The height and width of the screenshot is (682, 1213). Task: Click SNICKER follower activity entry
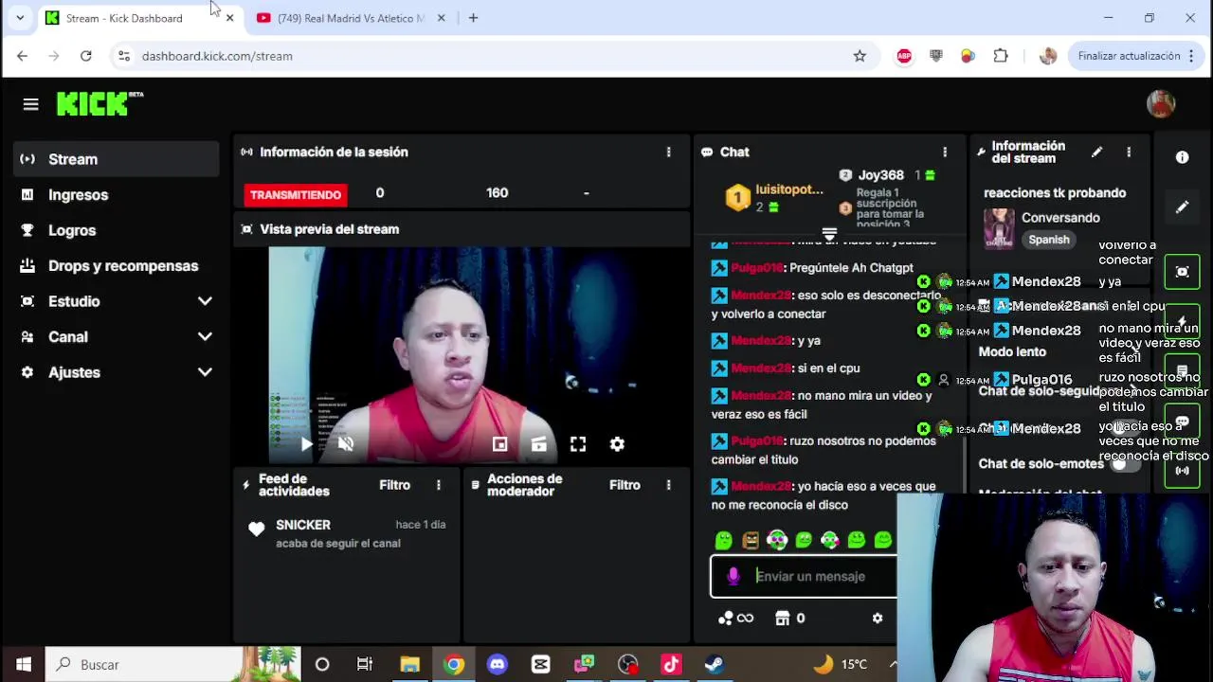[348, 533]
